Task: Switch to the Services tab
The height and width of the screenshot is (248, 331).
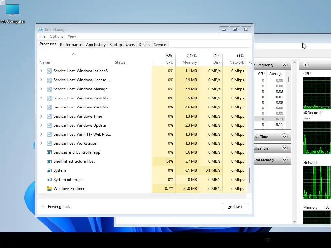Action: 160,45
